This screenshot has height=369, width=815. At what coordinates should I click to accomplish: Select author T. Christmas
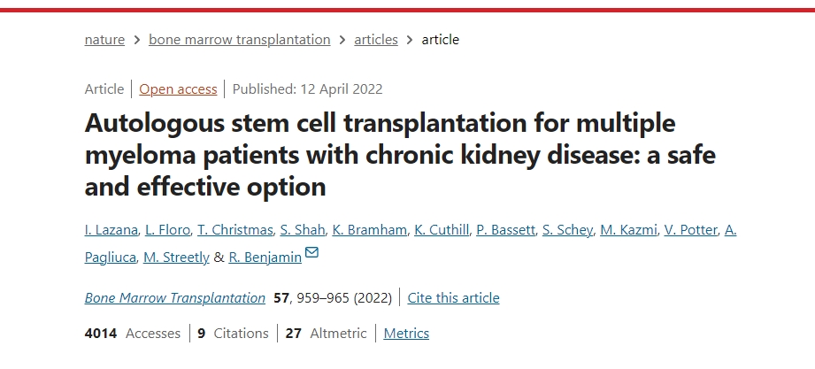(x=235, y=230)
